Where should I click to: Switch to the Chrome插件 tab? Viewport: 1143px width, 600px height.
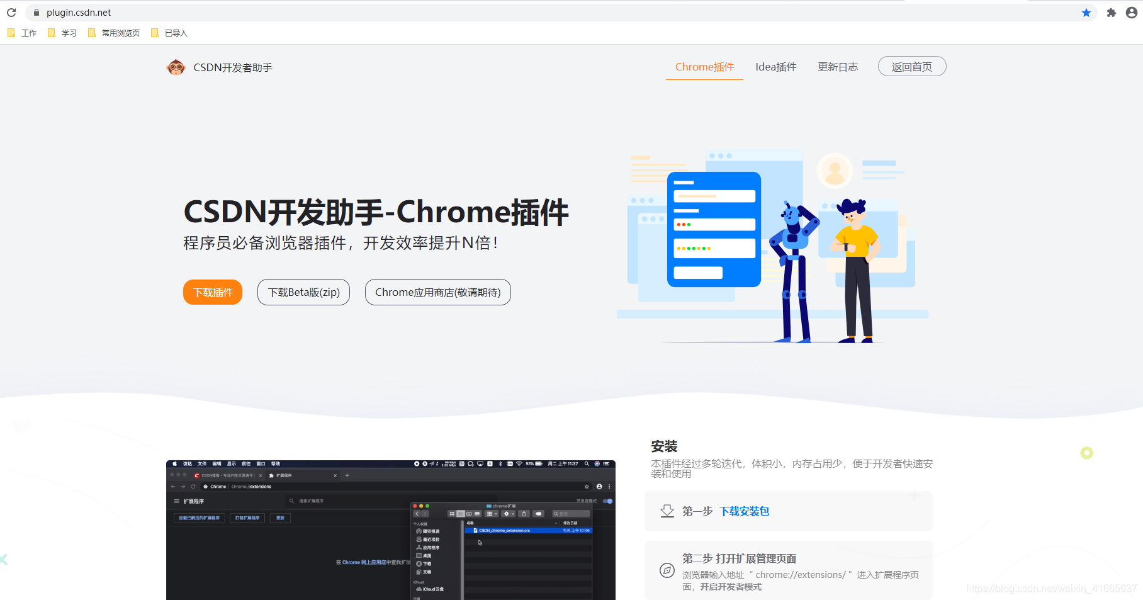704,67
